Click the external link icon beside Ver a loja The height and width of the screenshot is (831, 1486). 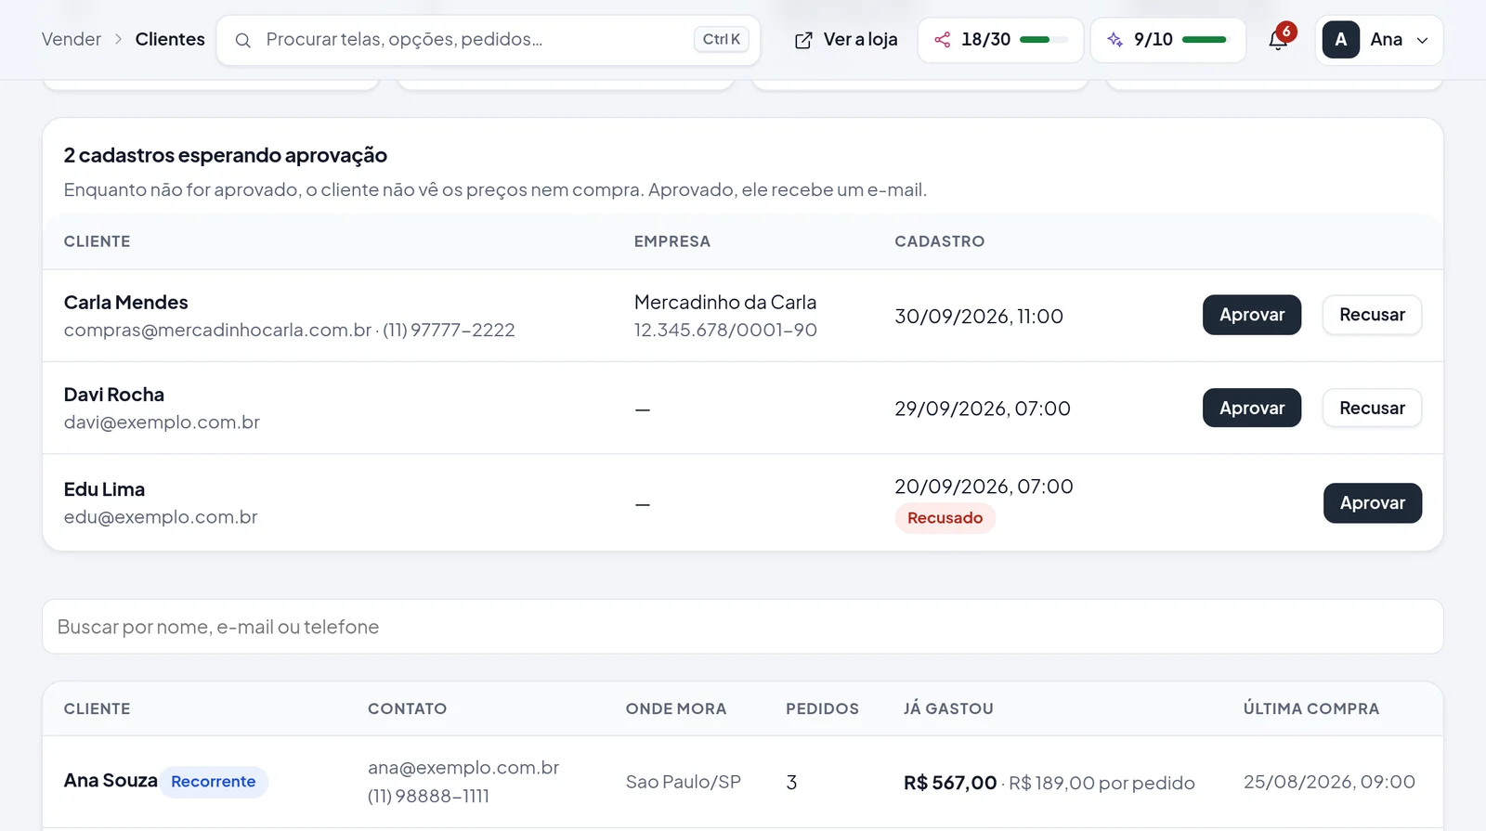coord(803,40)
